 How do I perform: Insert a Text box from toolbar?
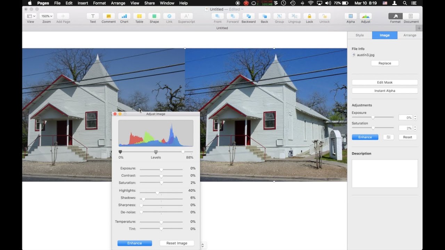pos(93,16)
